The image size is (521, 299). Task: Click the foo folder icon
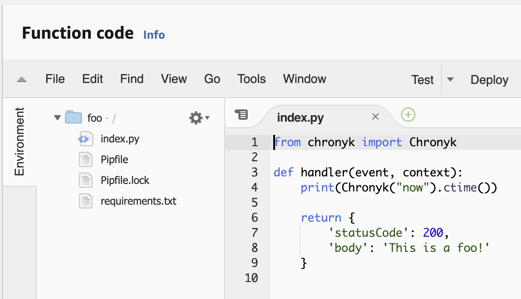73,117
